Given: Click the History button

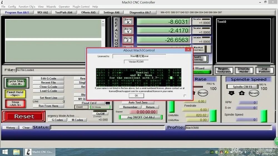Looking at the screenshot, I should coord(11,127).
